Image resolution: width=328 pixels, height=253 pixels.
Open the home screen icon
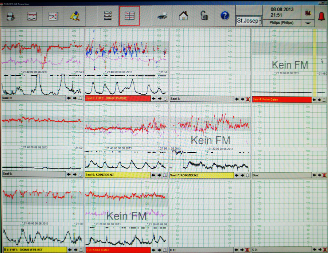[183, 16]
